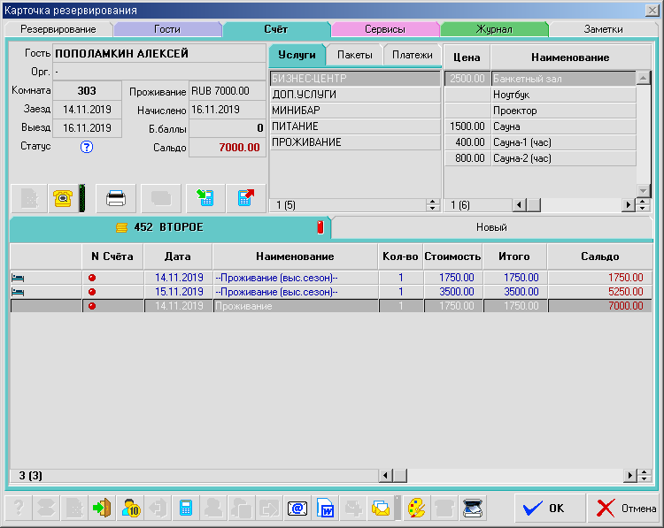Switch to the Гости tab
Viewport: 664px width, 528px height.
(x=166, y=29)
